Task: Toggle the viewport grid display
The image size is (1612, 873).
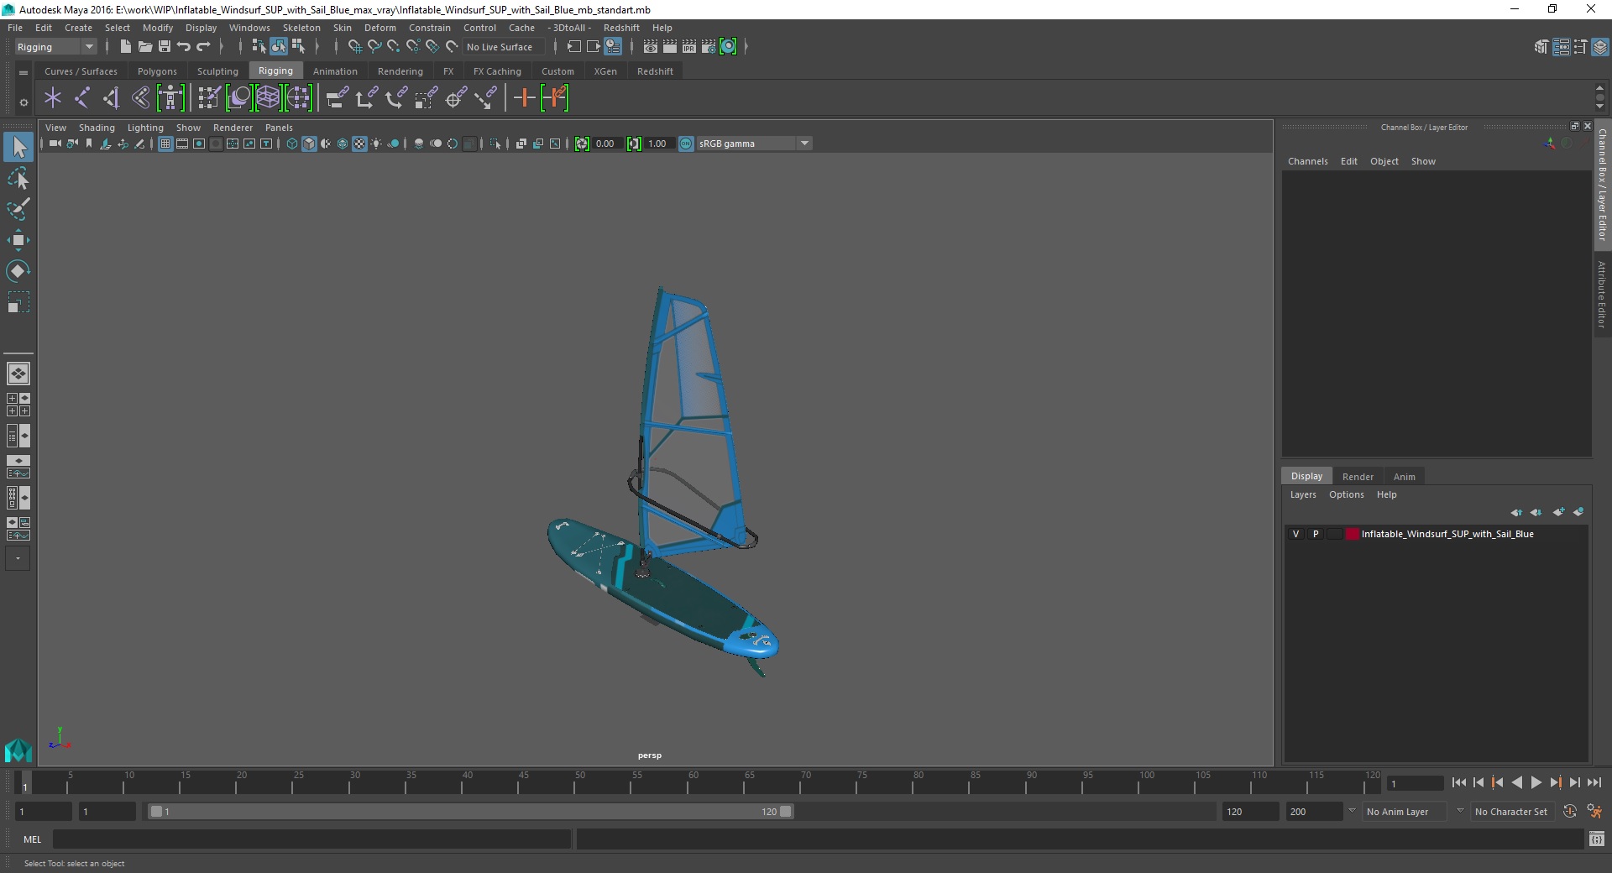Action: (x=165, y=144)
